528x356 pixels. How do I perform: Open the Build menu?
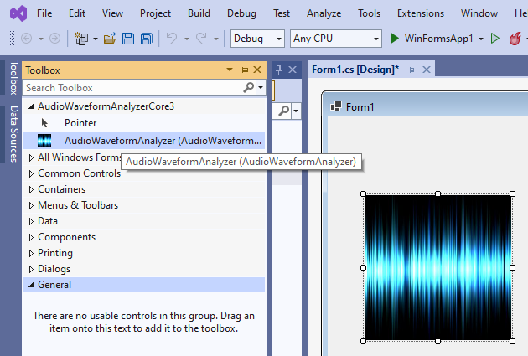coord(199,13)
